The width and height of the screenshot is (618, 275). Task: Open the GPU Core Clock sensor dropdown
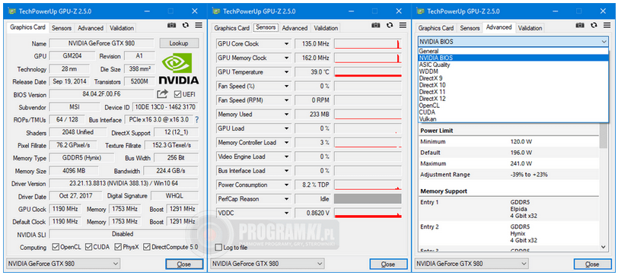point(286,43)
